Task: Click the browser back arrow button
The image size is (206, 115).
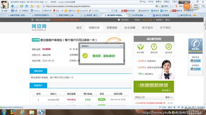Action: [x=13, y=6]
